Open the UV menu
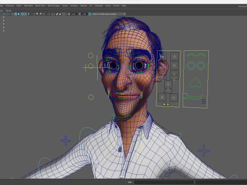Viewport: 247px width, 185px height. point(91,6)
